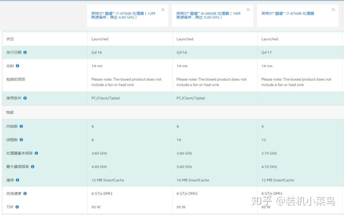Open the i9-9900K processor product link
Viewport: 344px width, 215px height.
point(208,15)
